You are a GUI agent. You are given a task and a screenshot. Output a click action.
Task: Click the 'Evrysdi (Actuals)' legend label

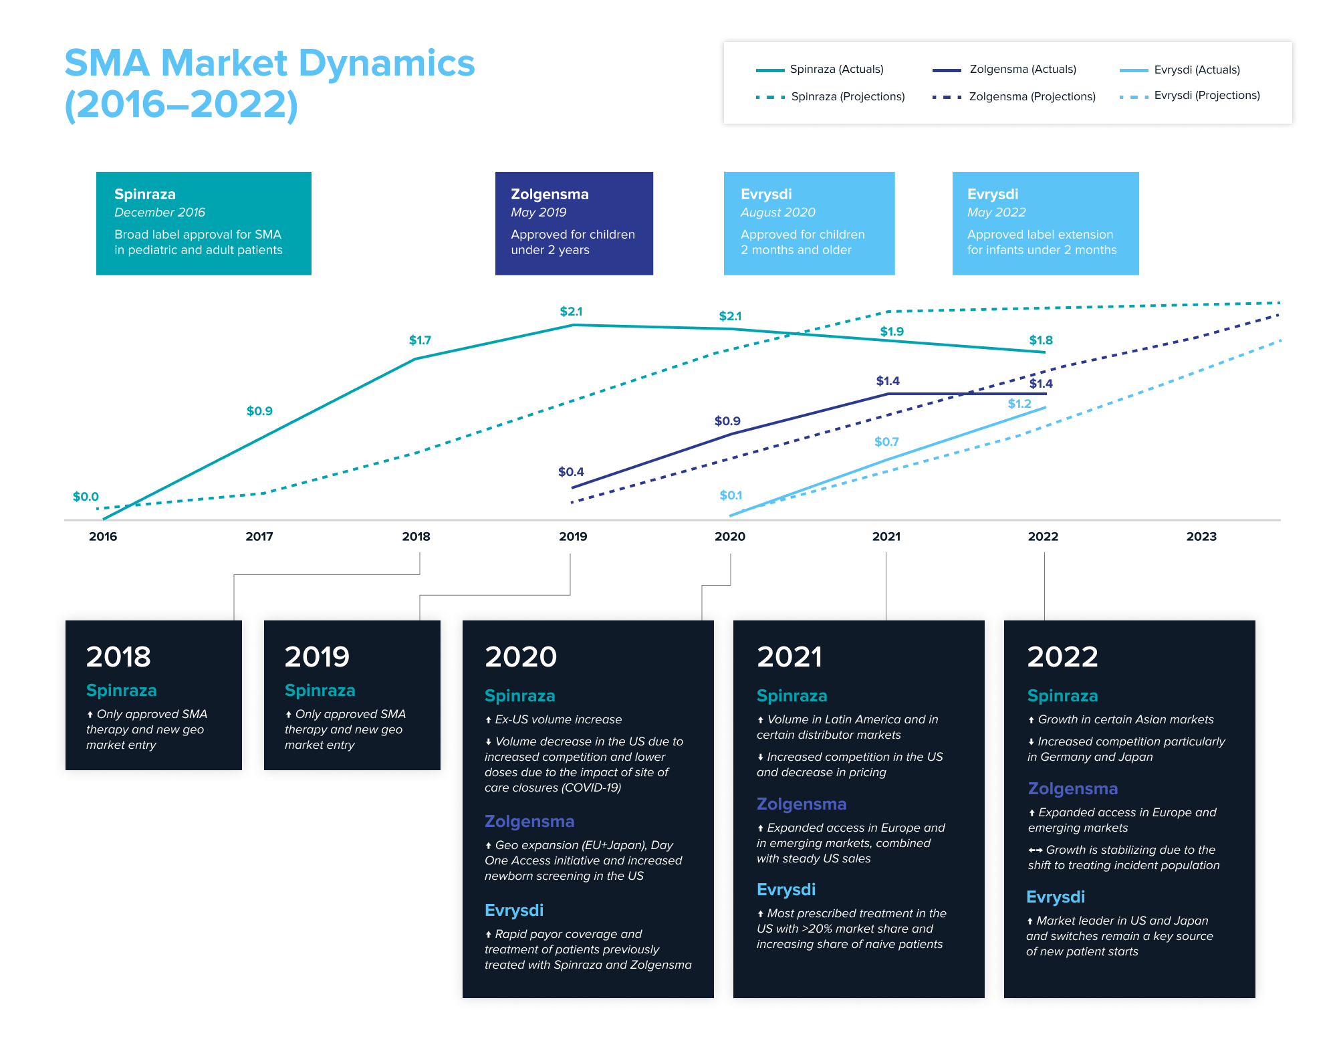(1197, 70)
